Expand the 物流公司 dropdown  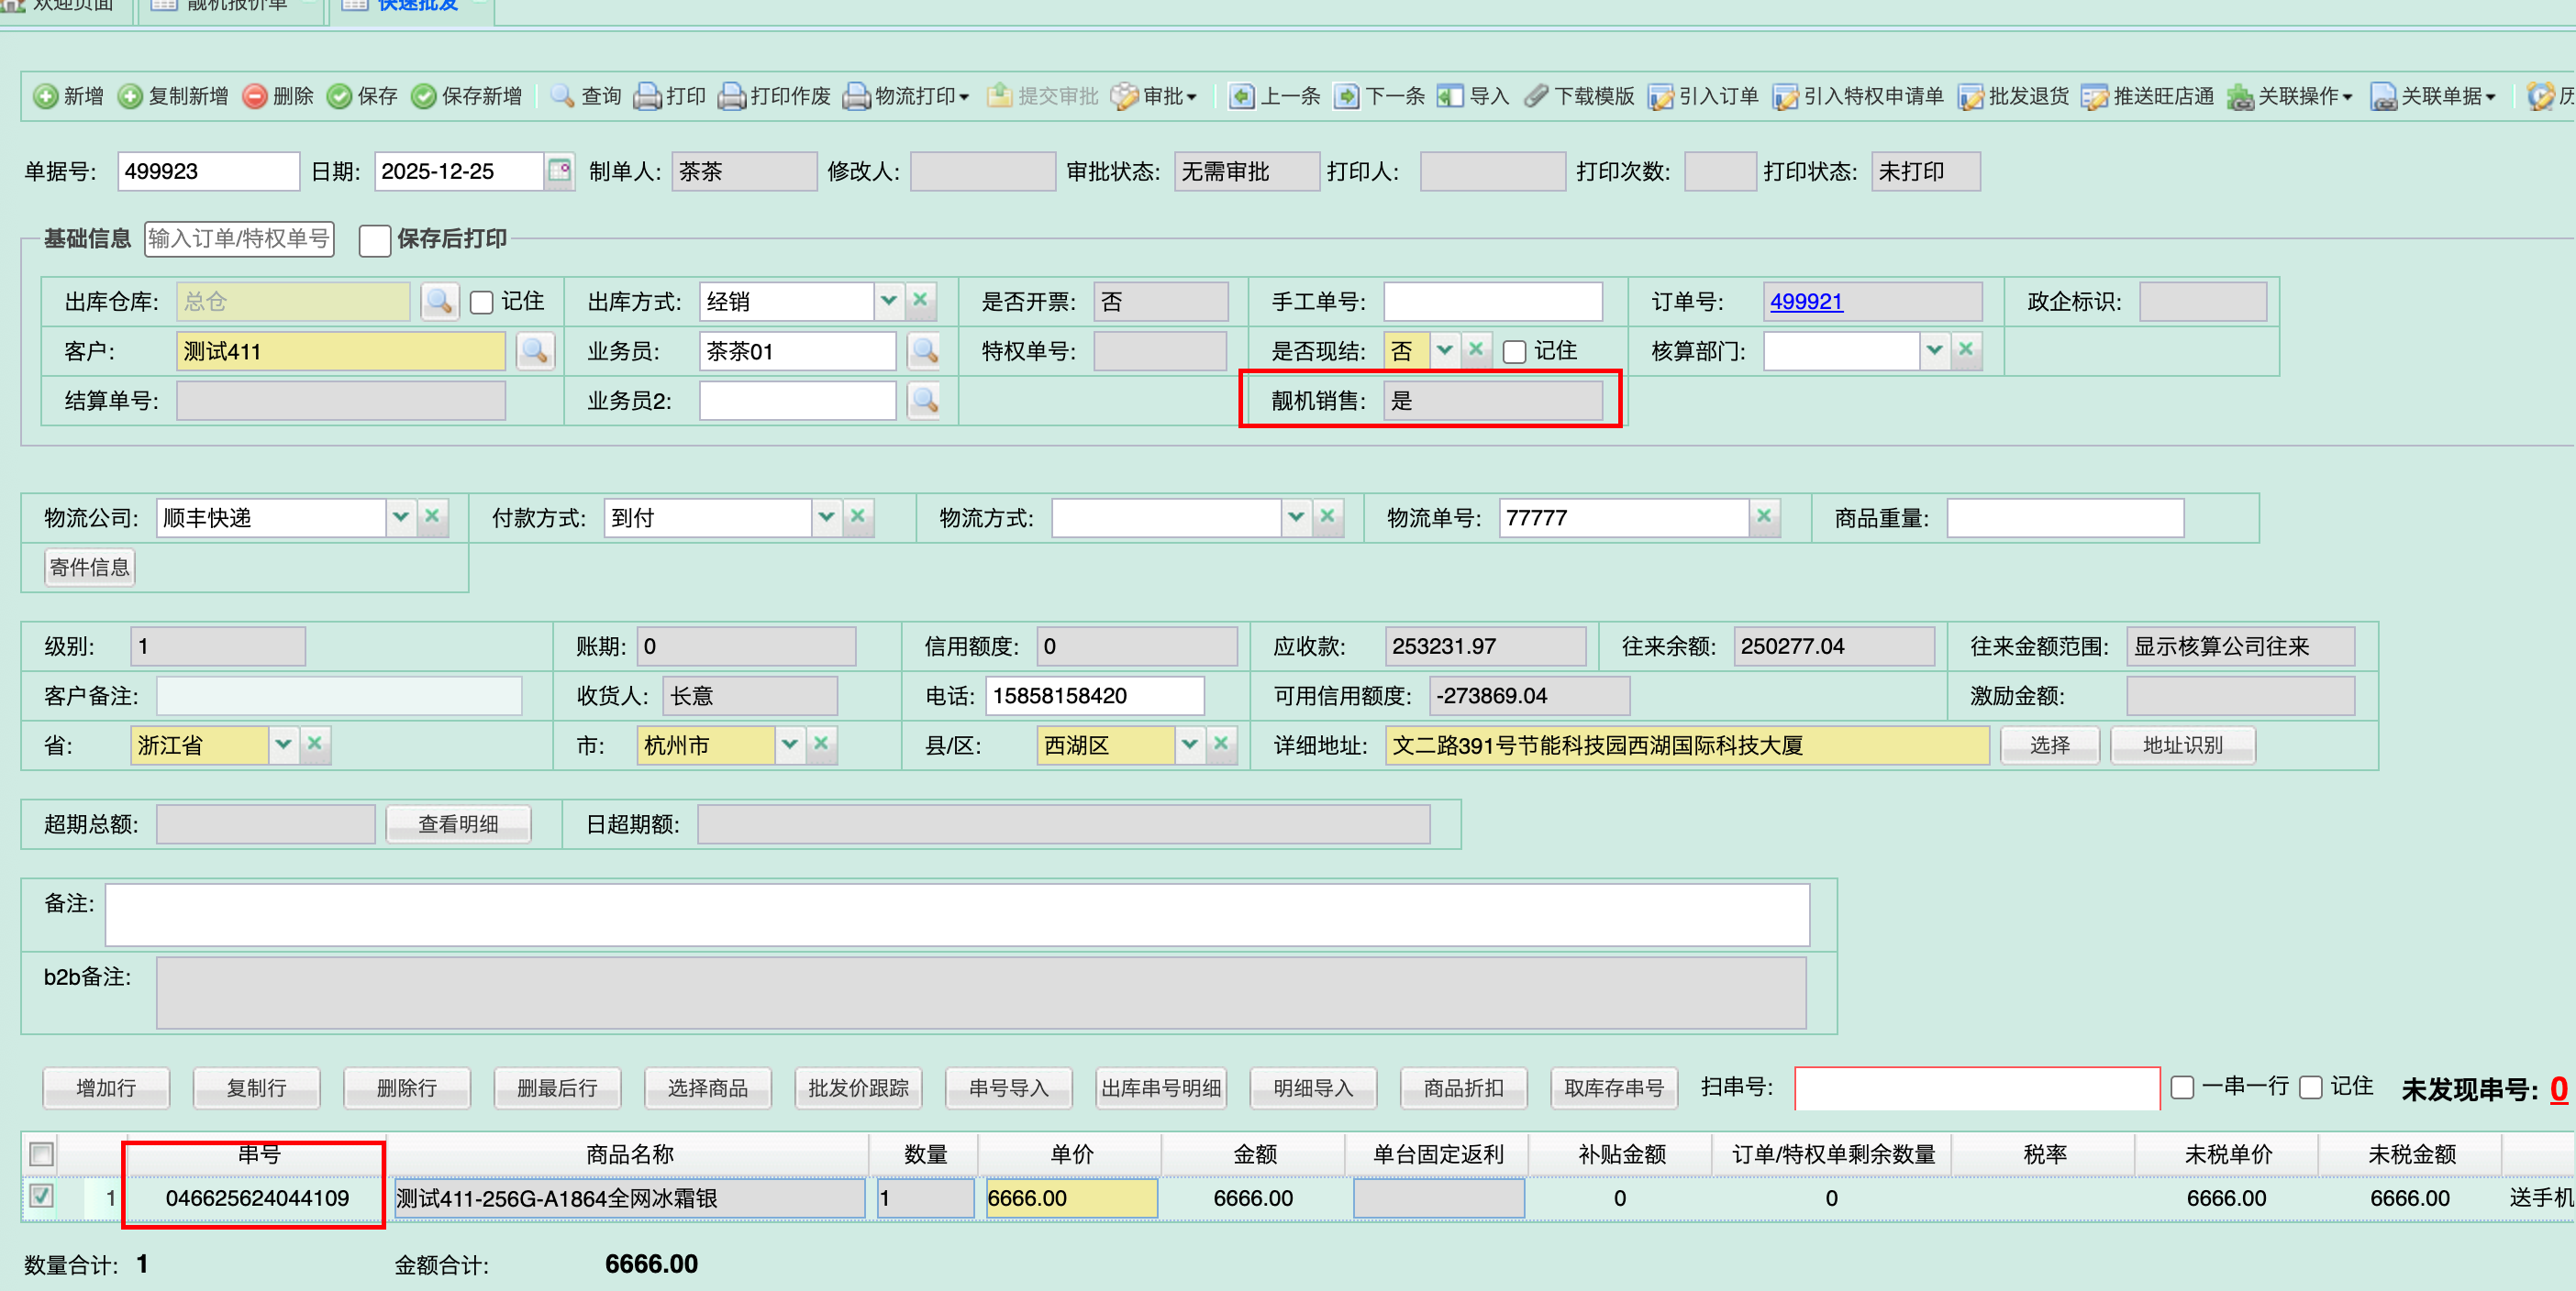(x=401, y=516)
